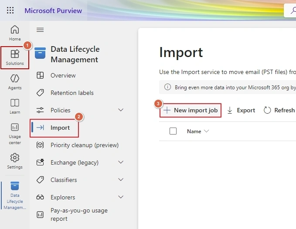Click the info icon in the banner

167,87
